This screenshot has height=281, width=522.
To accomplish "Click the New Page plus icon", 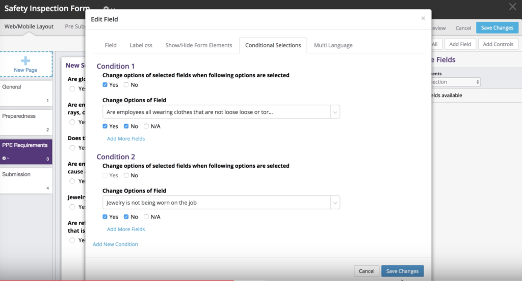I will point(25,60).
